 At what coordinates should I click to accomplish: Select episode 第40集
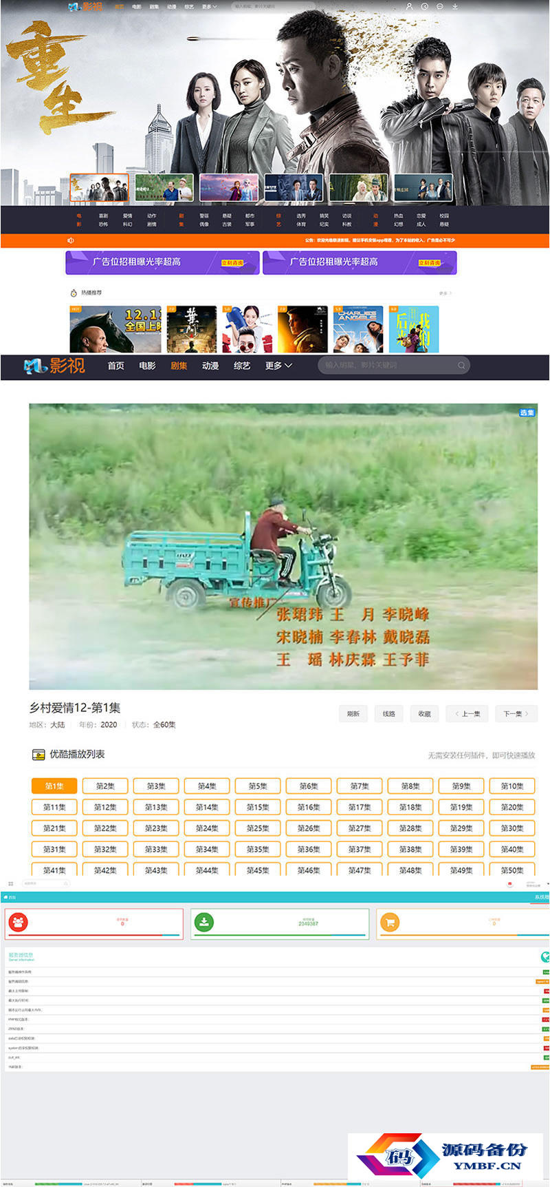coord(512,849)
